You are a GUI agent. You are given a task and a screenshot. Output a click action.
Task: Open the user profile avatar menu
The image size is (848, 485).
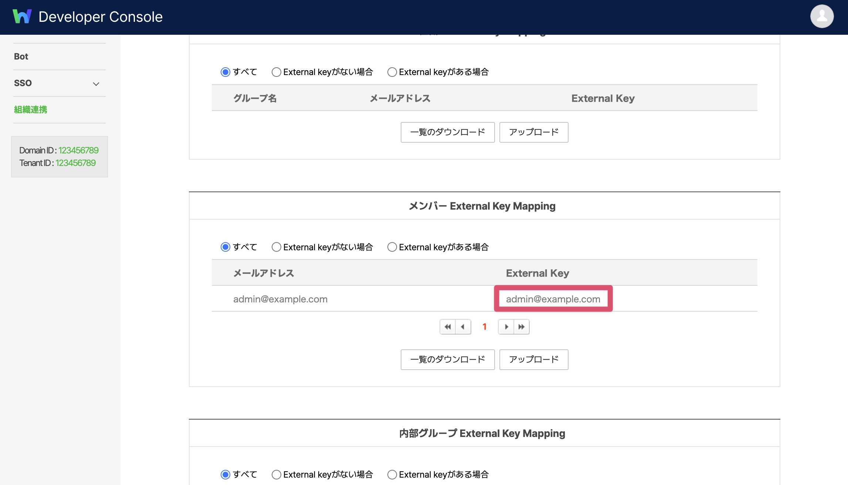pyautogui.click(x=822, y=16)
